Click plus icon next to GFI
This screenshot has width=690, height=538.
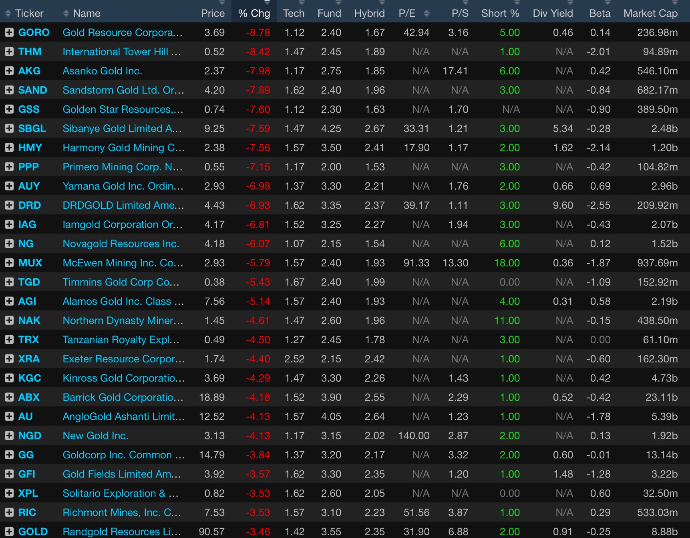coord(9,474)
